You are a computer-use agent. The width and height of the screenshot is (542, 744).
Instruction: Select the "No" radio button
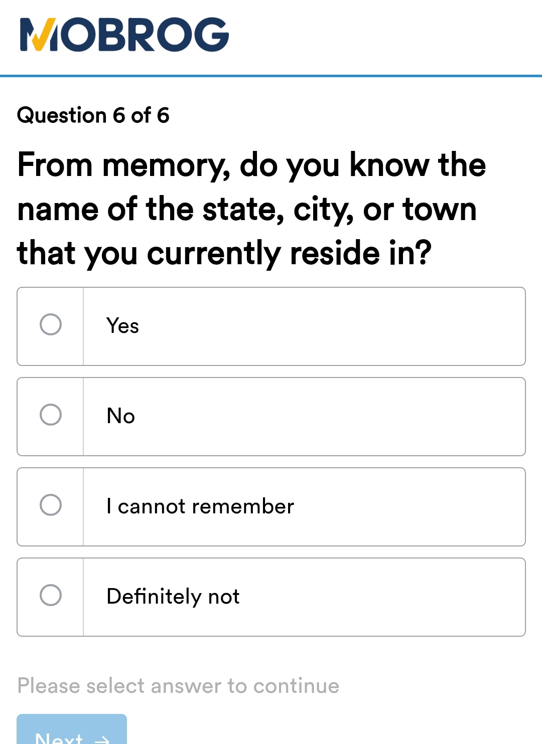click(x=51, y=415)
